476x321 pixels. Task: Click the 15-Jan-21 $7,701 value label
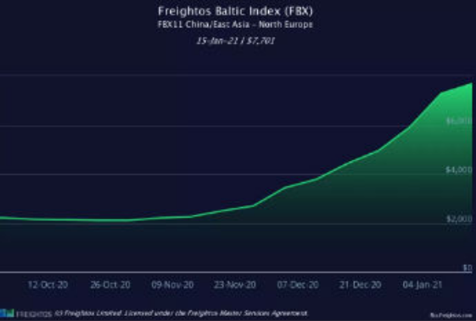pos(236,41)
